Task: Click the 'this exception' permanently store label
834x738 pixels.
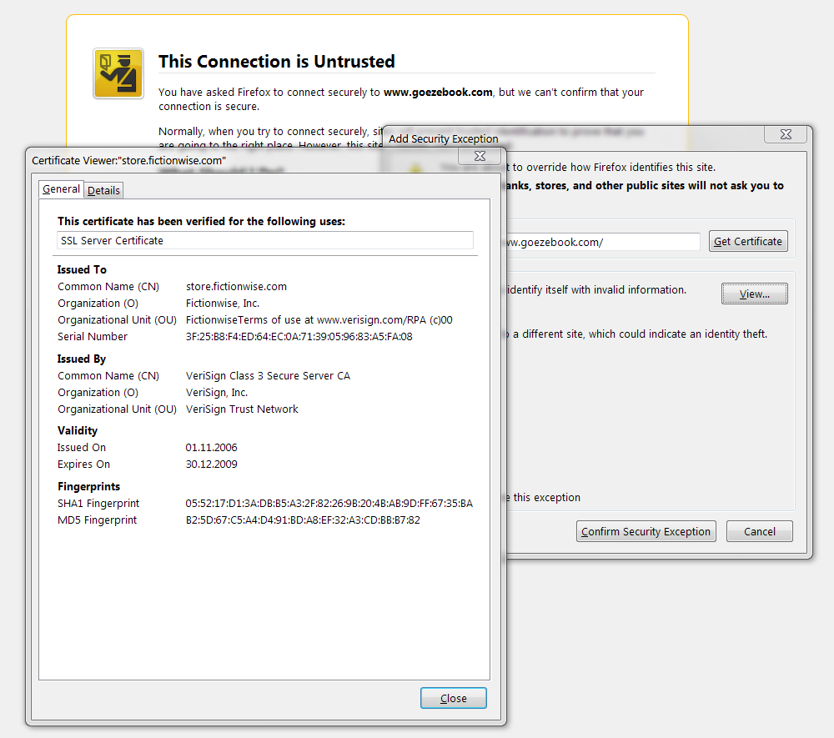Action: click(543, 498)
